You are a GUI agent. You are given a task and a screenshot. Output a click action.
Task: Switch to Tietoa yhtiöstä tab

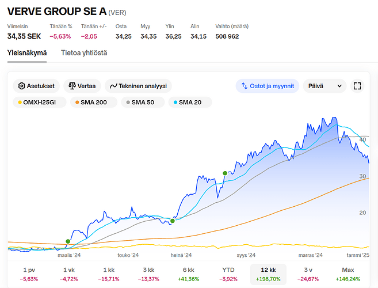pos(84,53)
